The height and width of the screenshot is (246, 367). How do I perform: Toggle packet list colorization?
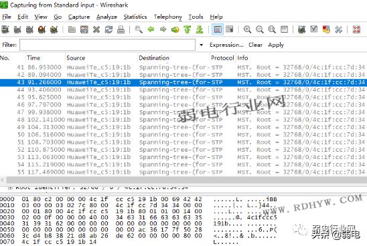point(218,29)
